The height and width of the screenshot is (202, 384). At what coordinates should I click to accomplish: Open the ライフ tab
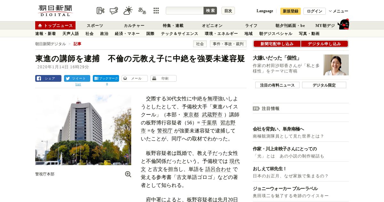click(x=251, y=25)
